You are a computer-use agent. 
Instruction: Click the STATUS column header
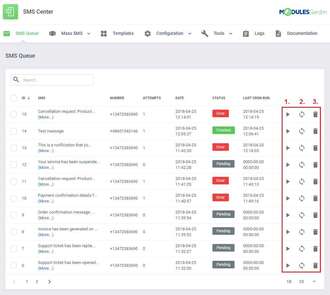click(x=219, y=98)
